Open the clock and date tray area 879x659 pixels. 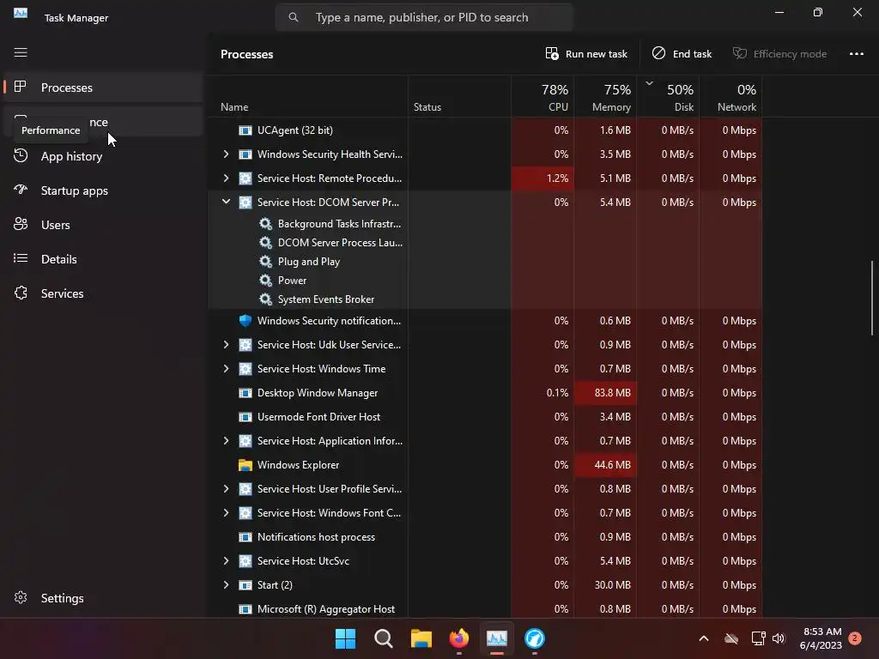(x=821, y=638)
